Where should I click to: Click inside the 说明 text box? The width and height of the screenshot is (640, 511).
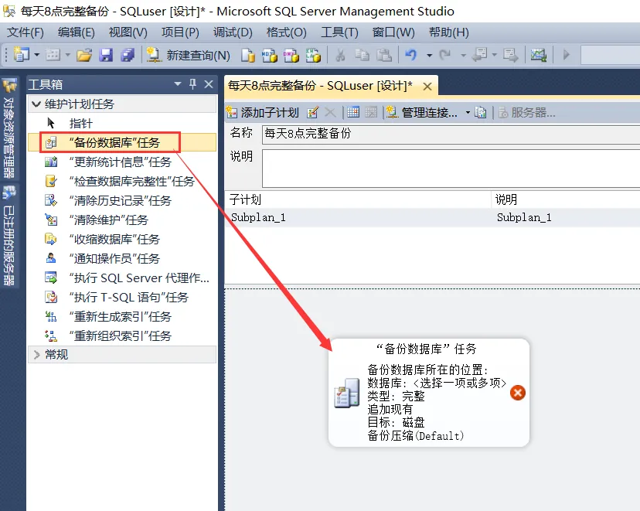451,169
